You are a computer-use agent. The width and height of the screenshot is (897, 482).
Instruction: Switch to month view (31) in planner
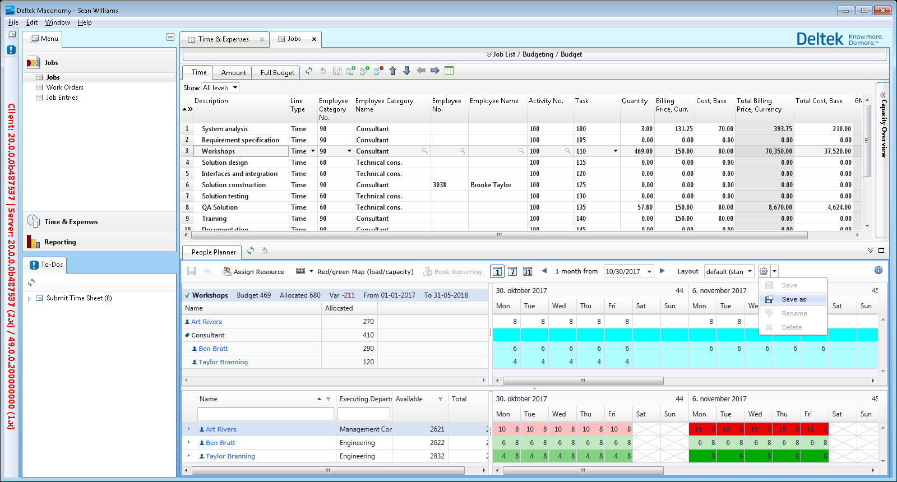point(528,272)
